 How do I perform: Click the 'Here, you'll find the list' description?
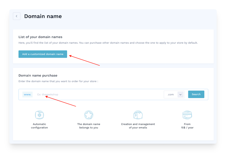[x=108, y=43]
